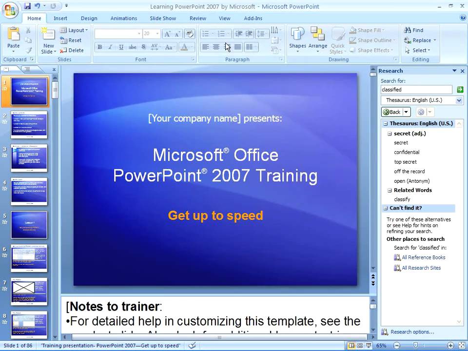Viewport: 468px width, 351px height.
Task: Open the Replace dropdown
Action: click(434, 40)
